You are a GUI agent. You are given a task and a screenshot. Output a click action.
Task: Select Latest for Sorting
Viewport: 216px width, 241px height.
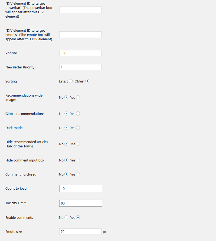tap(71, 81)
